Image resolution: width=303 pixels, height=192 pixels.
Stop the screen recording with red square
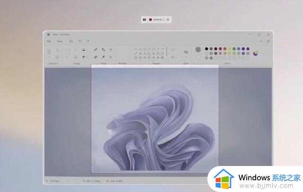point(151,19)
